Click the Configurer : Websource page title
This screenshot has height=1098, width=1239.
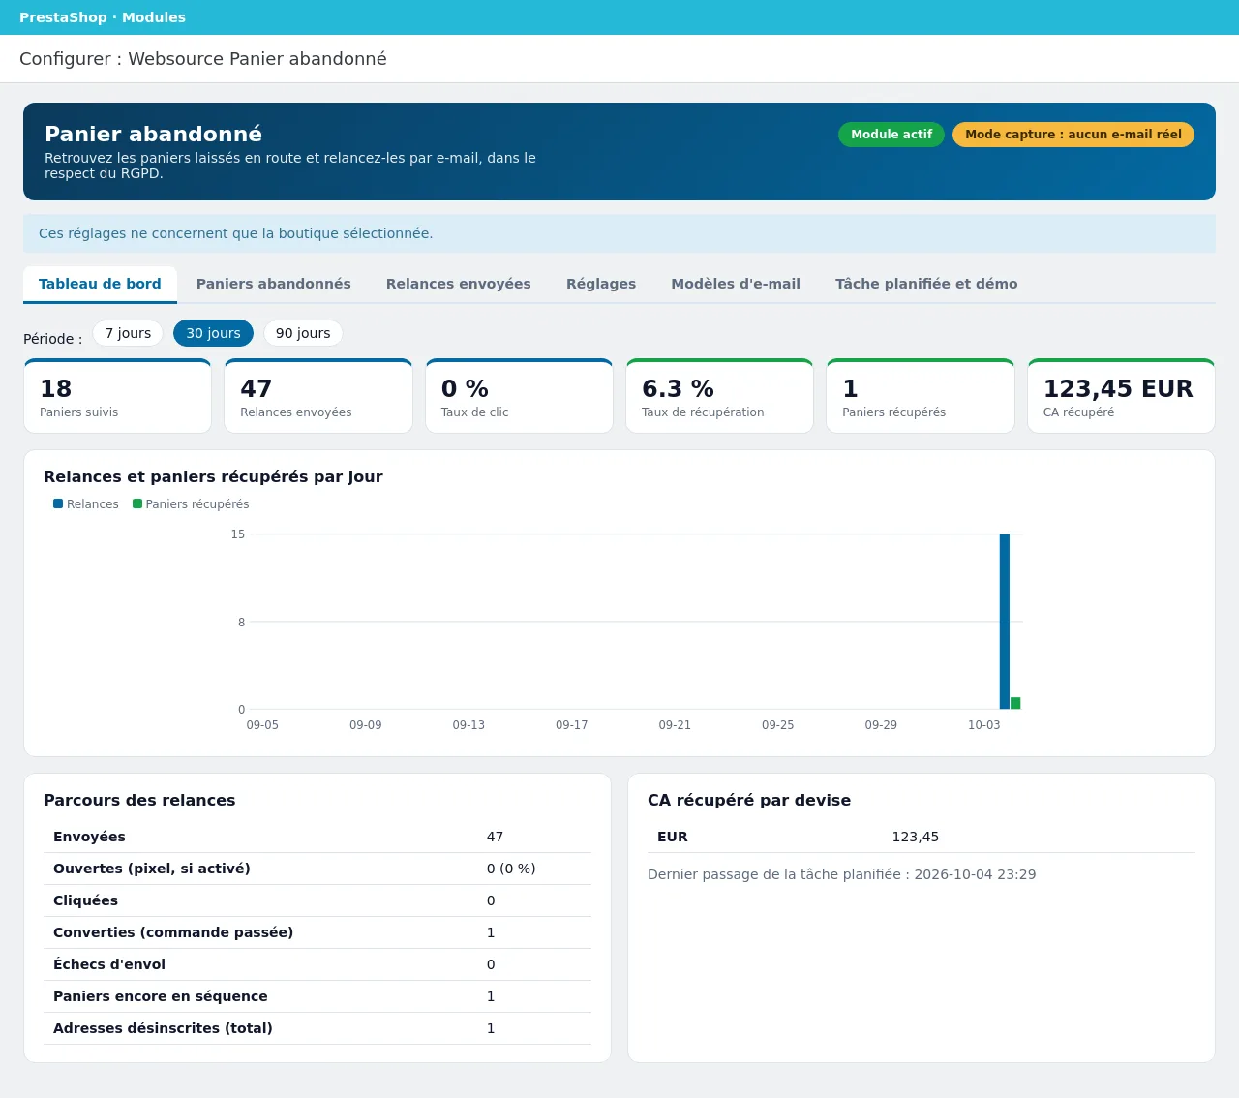point(203,59)
